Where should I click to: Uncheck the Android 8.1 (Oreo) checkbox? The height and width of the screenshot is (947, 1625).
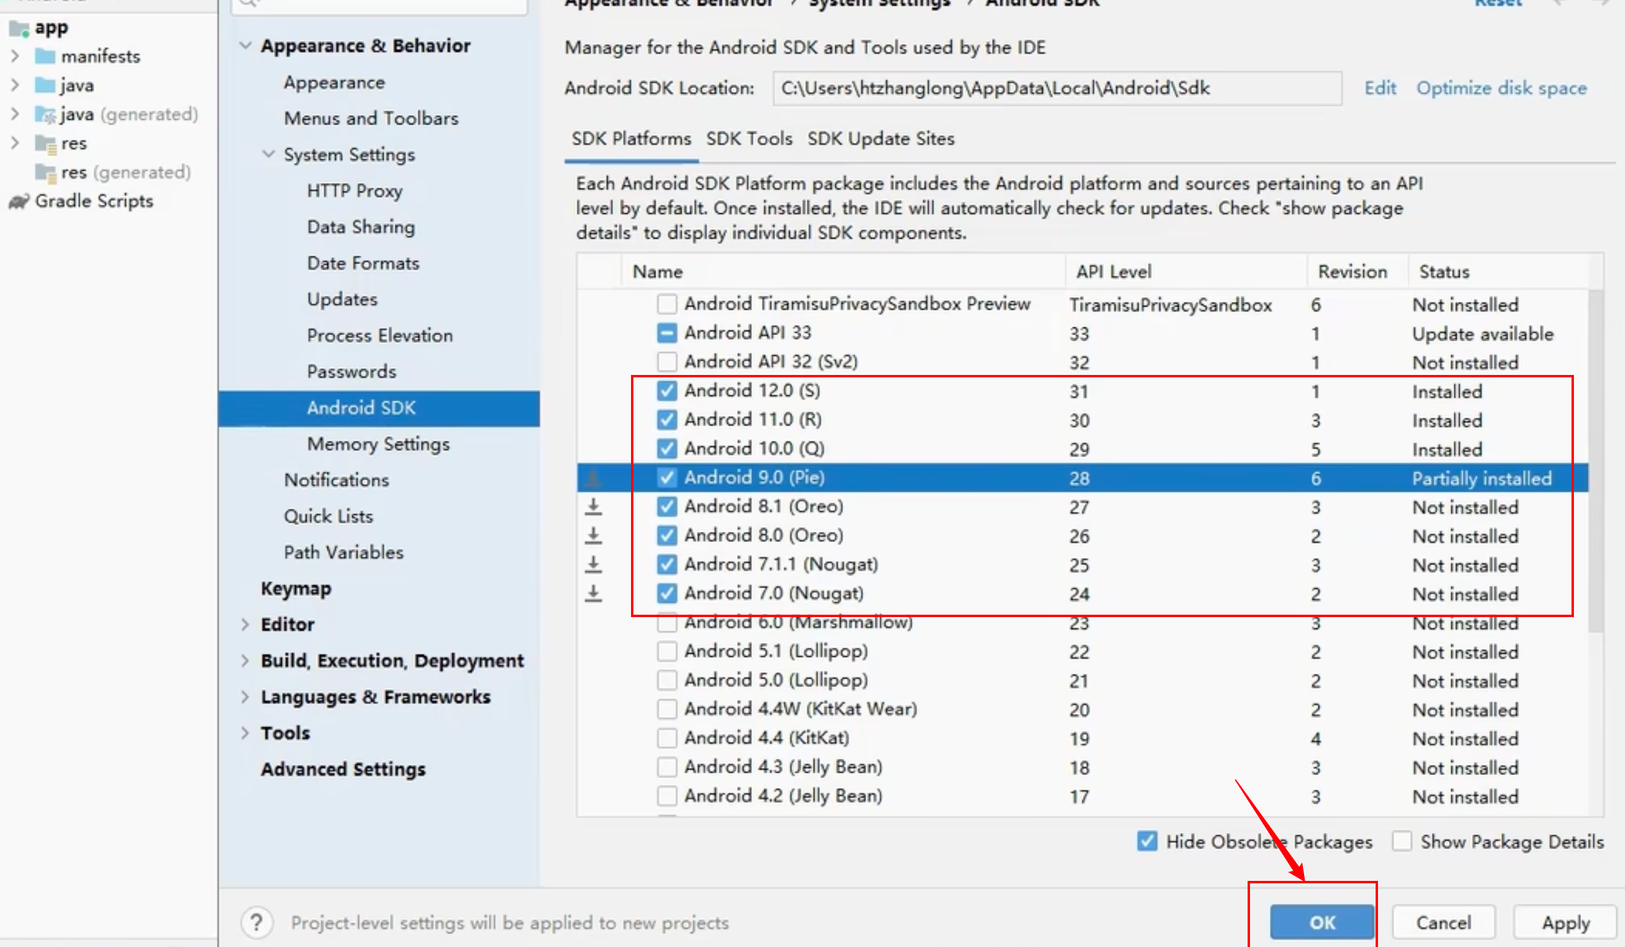pyautogui.click(x=666, y=506)
